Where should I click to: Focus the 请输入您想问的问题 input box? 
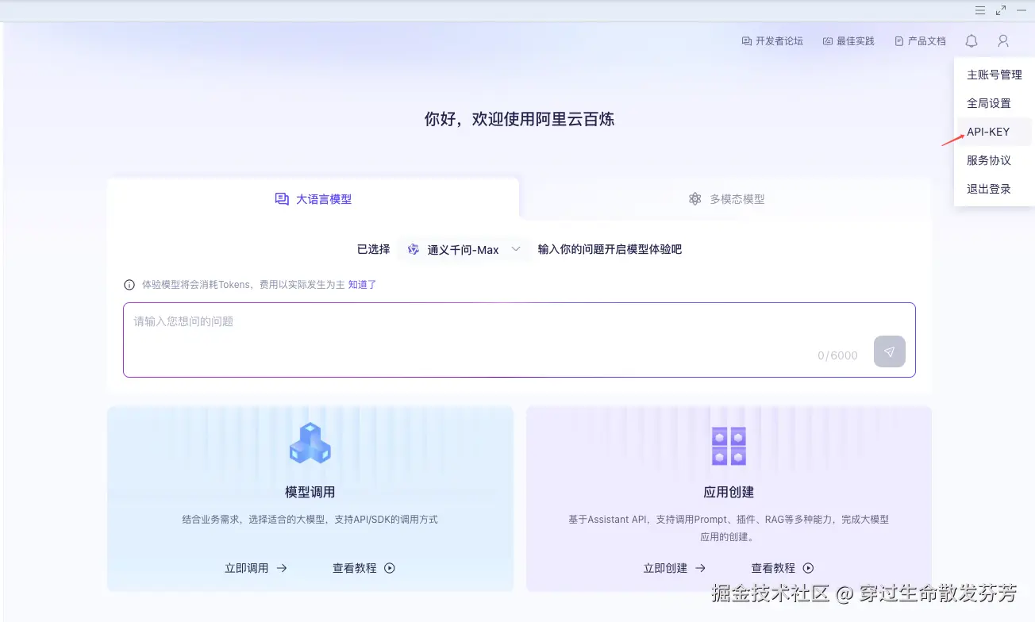click(519, 340)
